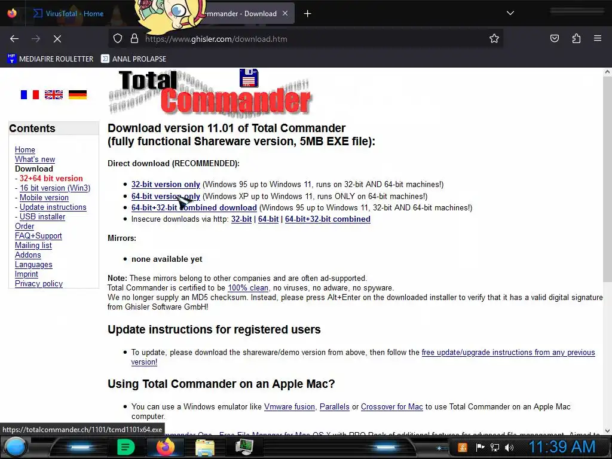
Task: Open the 100% clean certification link
Action: point(248,287)
